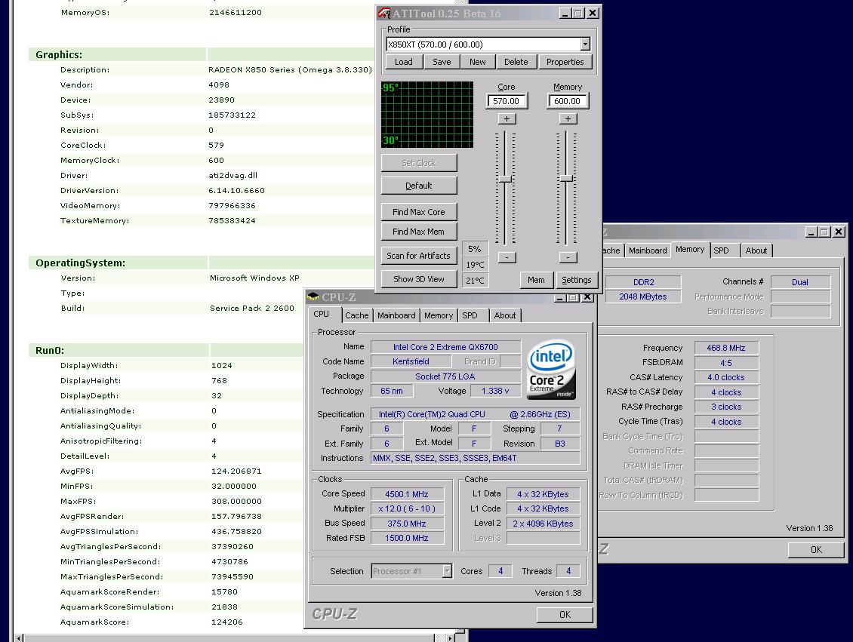The height and width of the screenshot is (642, 853).
Task: Close the ATITool window
Action: click(593, 13)
